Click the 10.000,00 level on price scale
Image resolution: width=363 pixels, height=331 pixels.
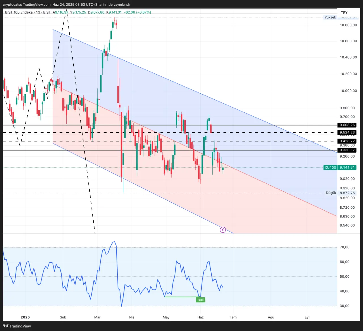pos(348,91)
